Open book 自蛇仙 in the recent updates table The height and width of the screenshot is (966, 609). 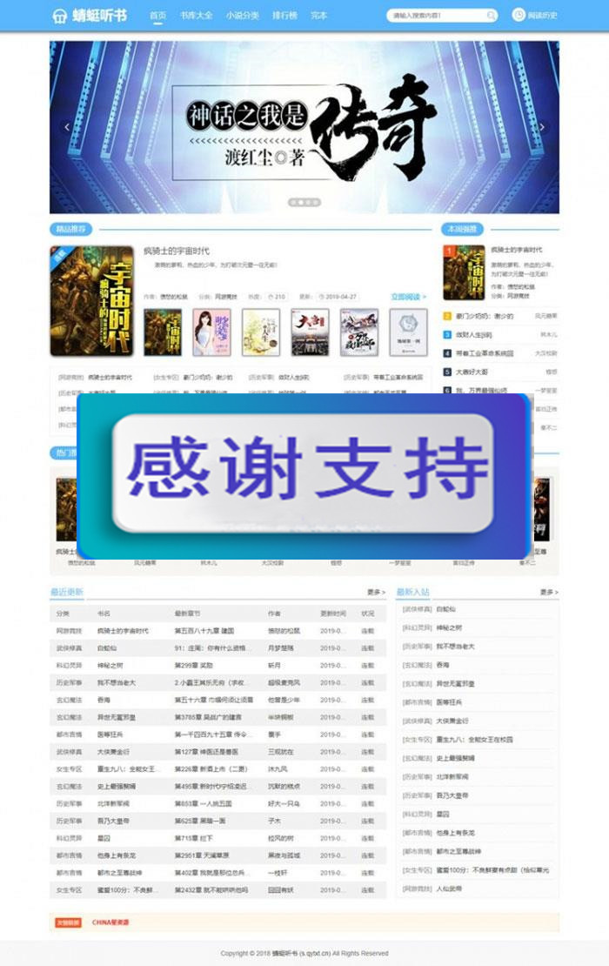[106, 648]
